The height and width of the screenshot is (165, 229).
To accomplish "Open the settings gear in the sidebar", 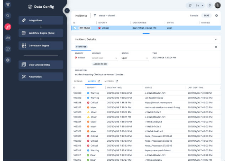I will coord(8,60).
